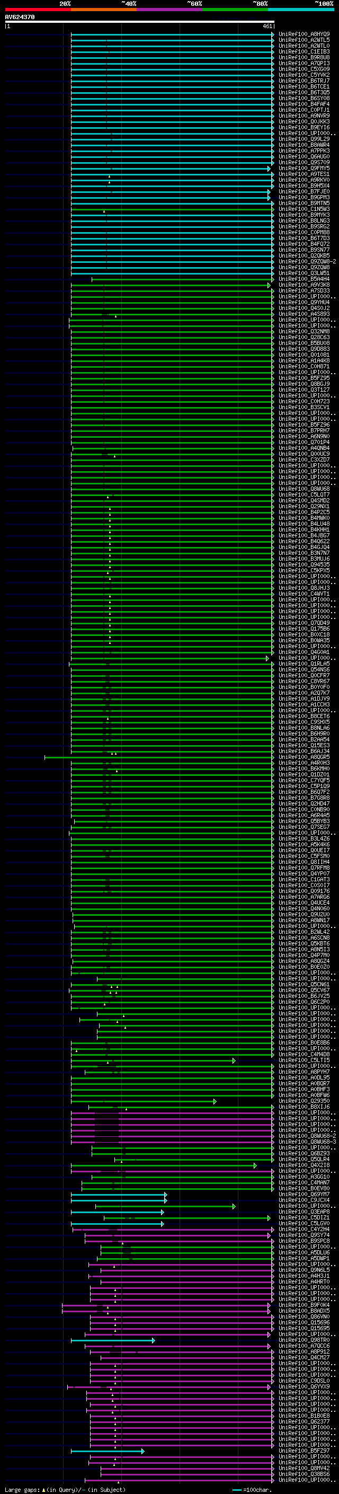Screen dimensions: 339x1494
Task: Select the UniRef100_A9V3K8 label
Action: coord(304,285)
